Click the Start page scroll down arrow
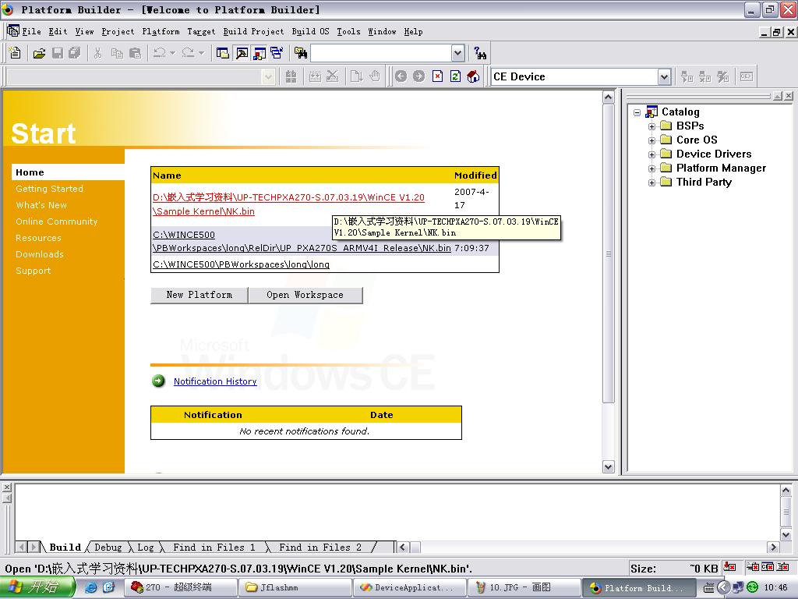 tap(608, 466)
